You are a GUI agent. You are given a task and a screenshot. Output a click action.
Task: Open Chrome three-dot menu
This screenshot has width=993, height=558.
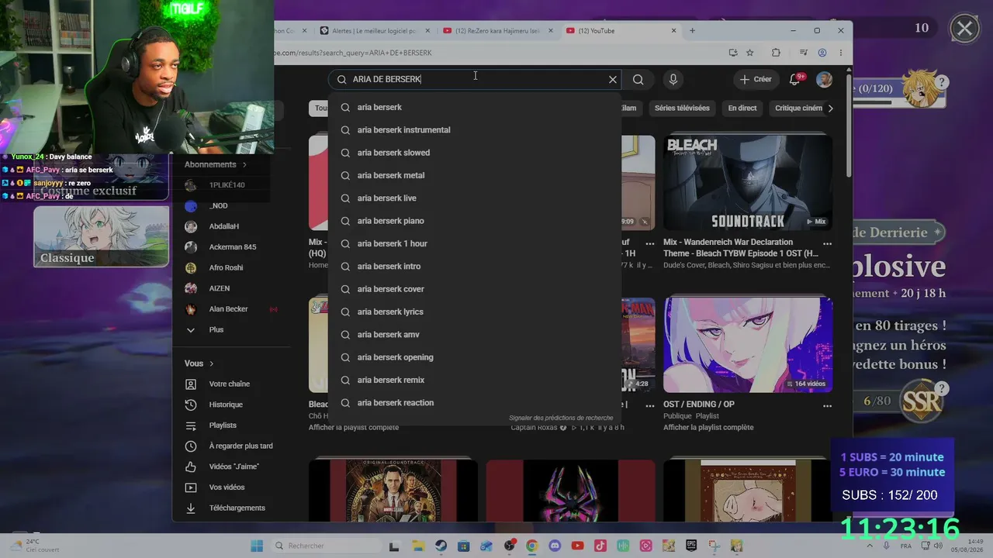coord(841,53)
